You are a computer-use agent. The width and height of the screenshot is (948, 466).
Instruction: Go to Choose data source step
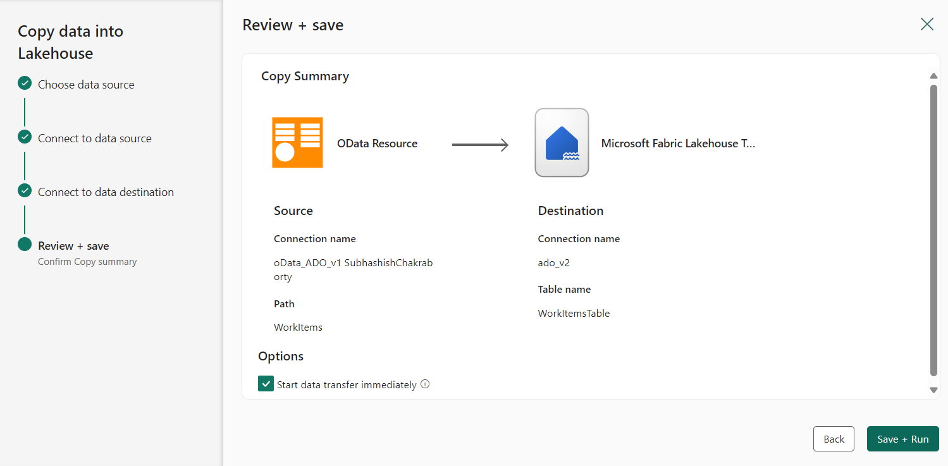(x=86, y=85)
